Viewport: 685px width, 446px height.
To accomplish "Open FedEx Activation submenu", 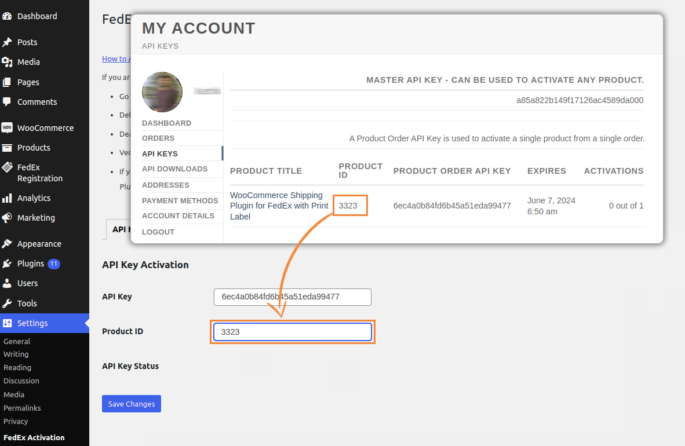I will (34, 437).
